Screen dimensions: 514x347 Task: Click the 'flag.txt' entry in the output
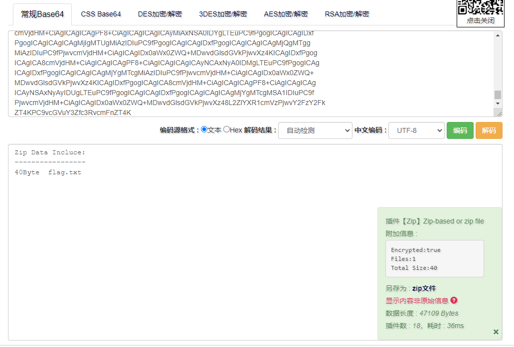point(65,172)
